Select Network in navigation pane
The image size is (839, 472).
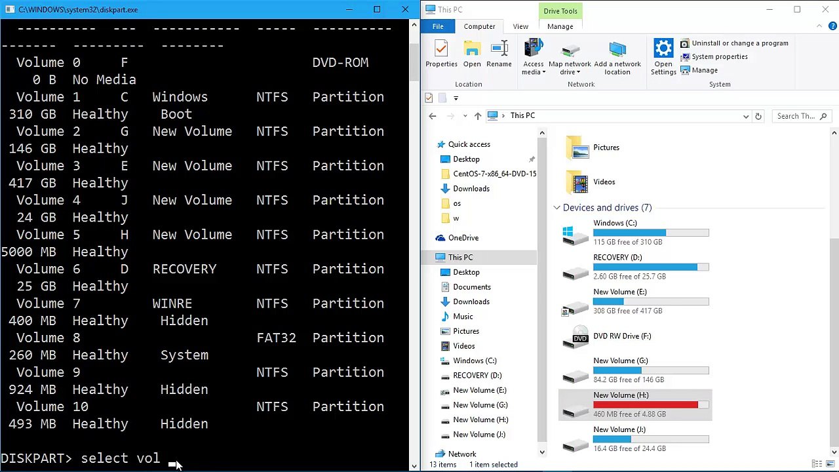point(462,454)
